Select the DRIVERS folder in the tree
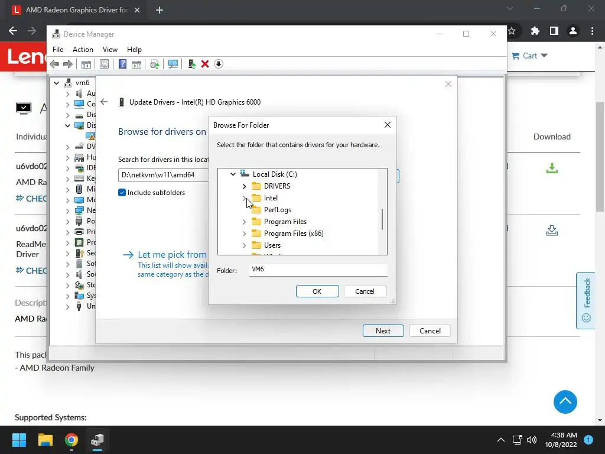This screenshot has height=454, width=605. 277,186
